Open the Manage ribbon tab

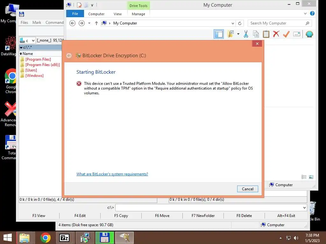pyautogui.click(x=138, y=14)
